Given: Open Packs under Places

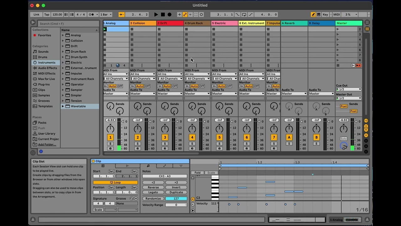Looking at the screenshot, I should point(42,123).
